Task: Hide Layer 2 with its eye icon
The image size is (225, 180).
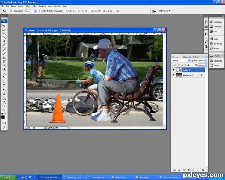Action: click(174, 70)
